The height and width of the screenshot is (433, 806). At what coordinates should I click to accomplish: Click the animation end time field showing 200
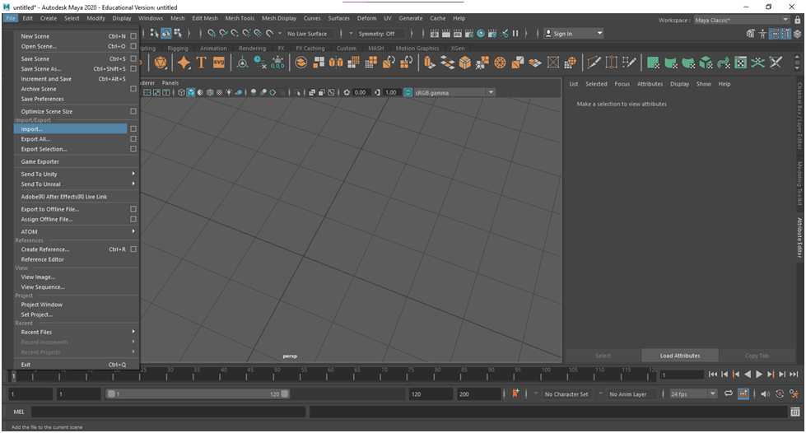click(x=479, y=394)
